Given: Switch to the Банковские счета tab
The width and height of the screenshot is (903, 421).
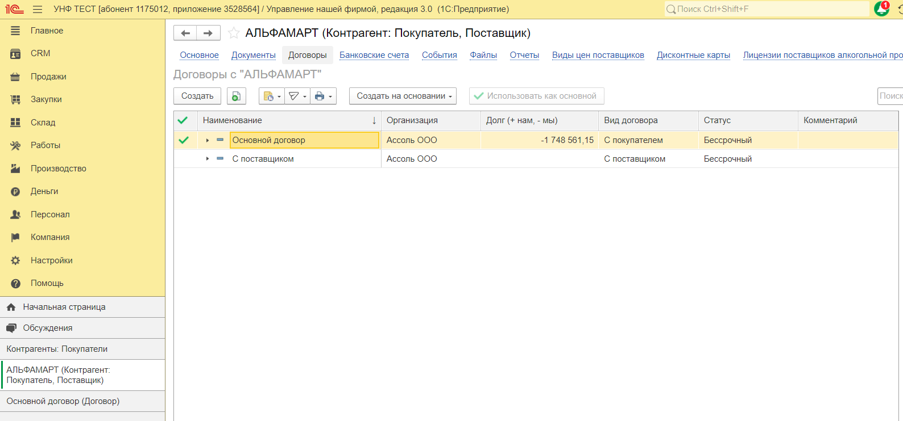Looking at the screenshot, I should tap(374, 55).
